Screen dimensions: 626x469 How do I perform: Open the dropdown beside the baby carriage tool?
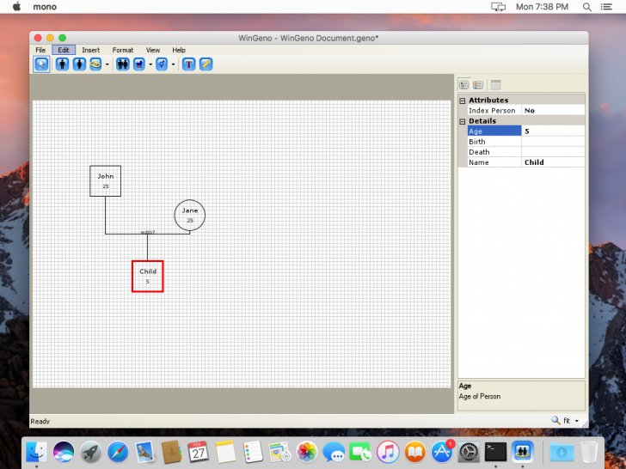click(150, 64)
